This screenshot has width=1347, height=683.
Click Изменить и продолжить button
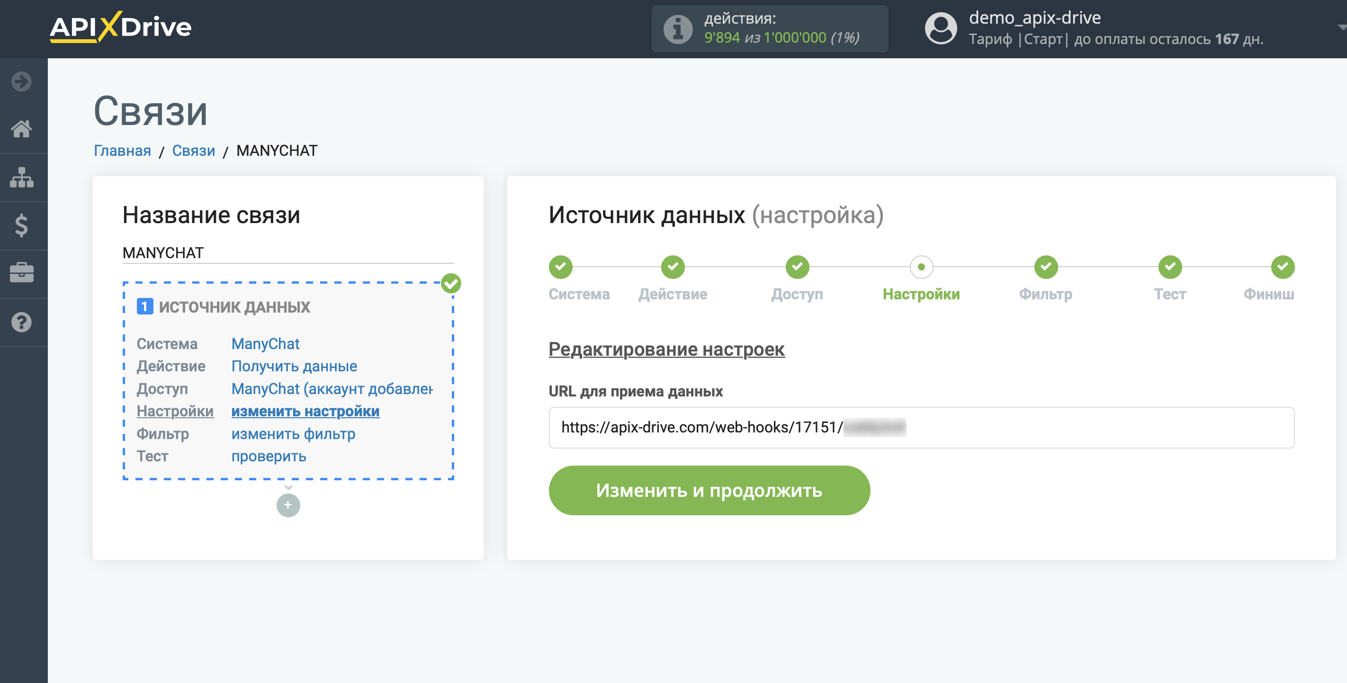pos(709,491)
